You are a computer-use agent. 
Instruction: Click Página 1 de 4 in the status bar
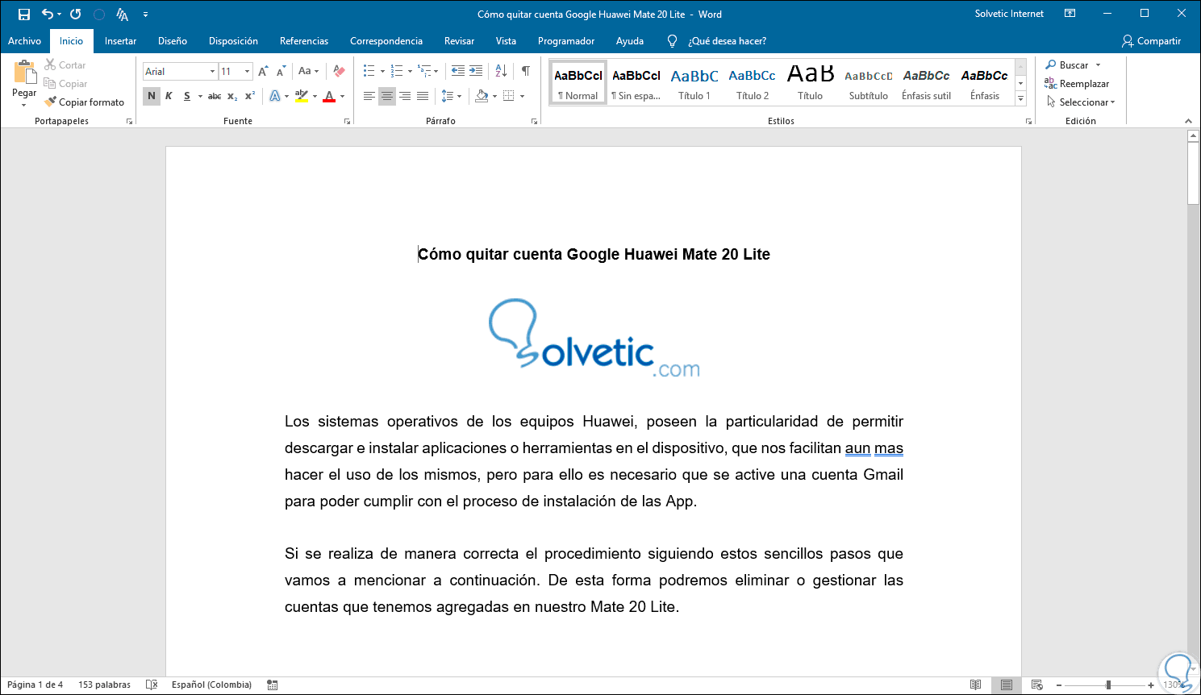click(35, 685)
